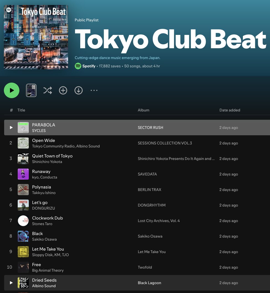Open the DONGURIZU artist page
Screen dimensions: 270x293
tap(43, 208)
